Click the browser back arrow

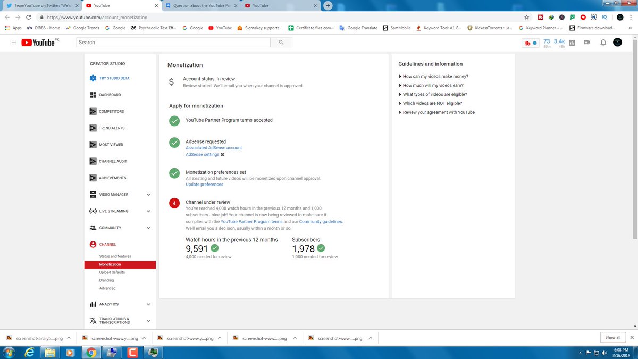(x=7, y=17)
